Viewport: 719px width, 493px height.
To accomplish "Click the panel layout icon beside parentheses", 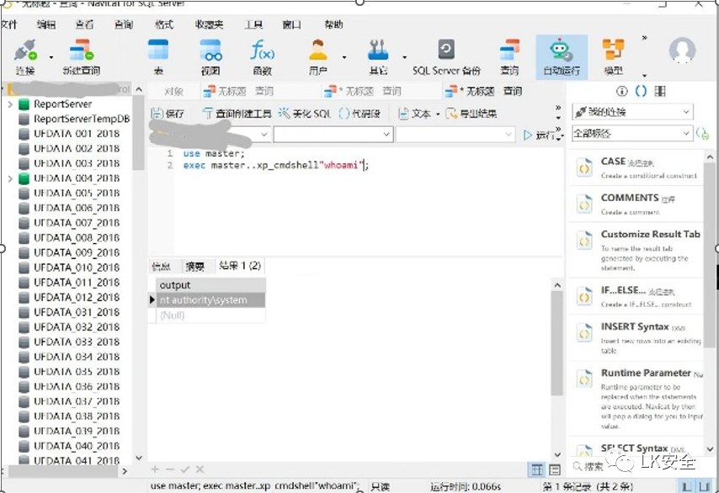I will pyautogui.click(x=660, y=91).
